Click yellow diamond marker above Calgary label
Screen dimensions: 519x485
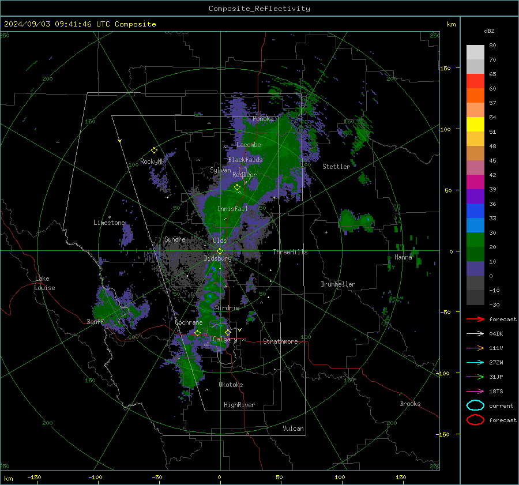coord(228,332)
